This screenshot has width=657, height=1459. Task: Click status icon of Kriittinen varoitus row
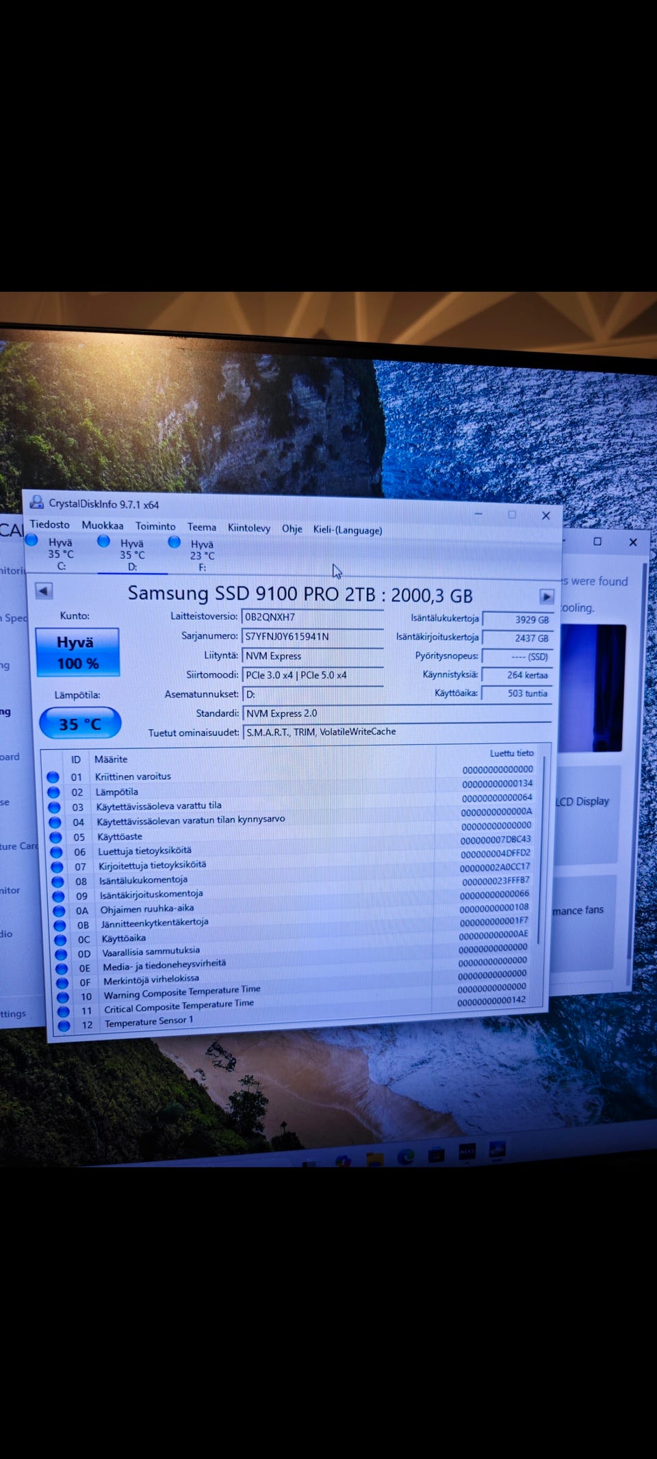point(53,777)
